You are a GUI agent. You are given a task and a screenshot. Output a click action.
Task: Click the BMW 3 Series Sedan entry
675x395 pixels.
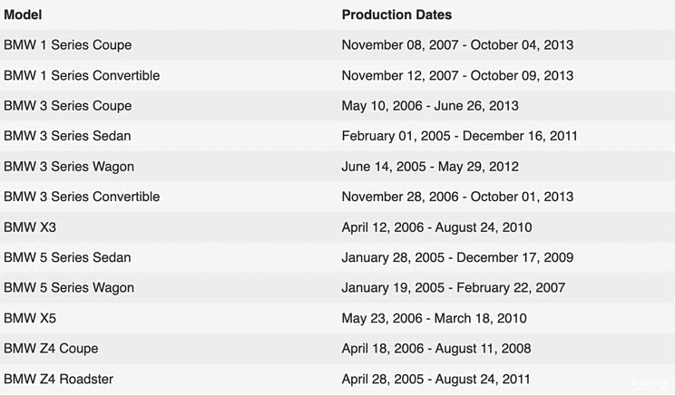click(67, 136)
